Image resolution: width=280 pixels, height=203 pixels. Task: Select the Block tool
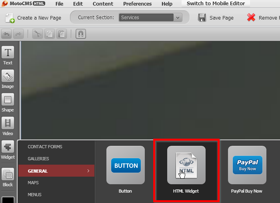coord(8,174)
